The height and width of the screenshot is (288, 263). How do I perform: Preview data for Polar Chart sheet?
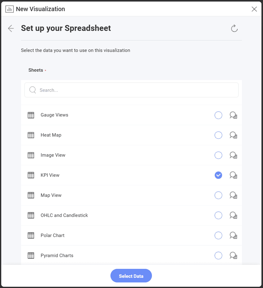pyautogui.click(x=233, y=235)
